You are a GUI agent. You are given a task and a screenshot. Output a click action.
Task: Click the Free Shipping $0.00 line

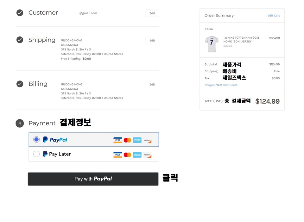[x=76, y=59]
